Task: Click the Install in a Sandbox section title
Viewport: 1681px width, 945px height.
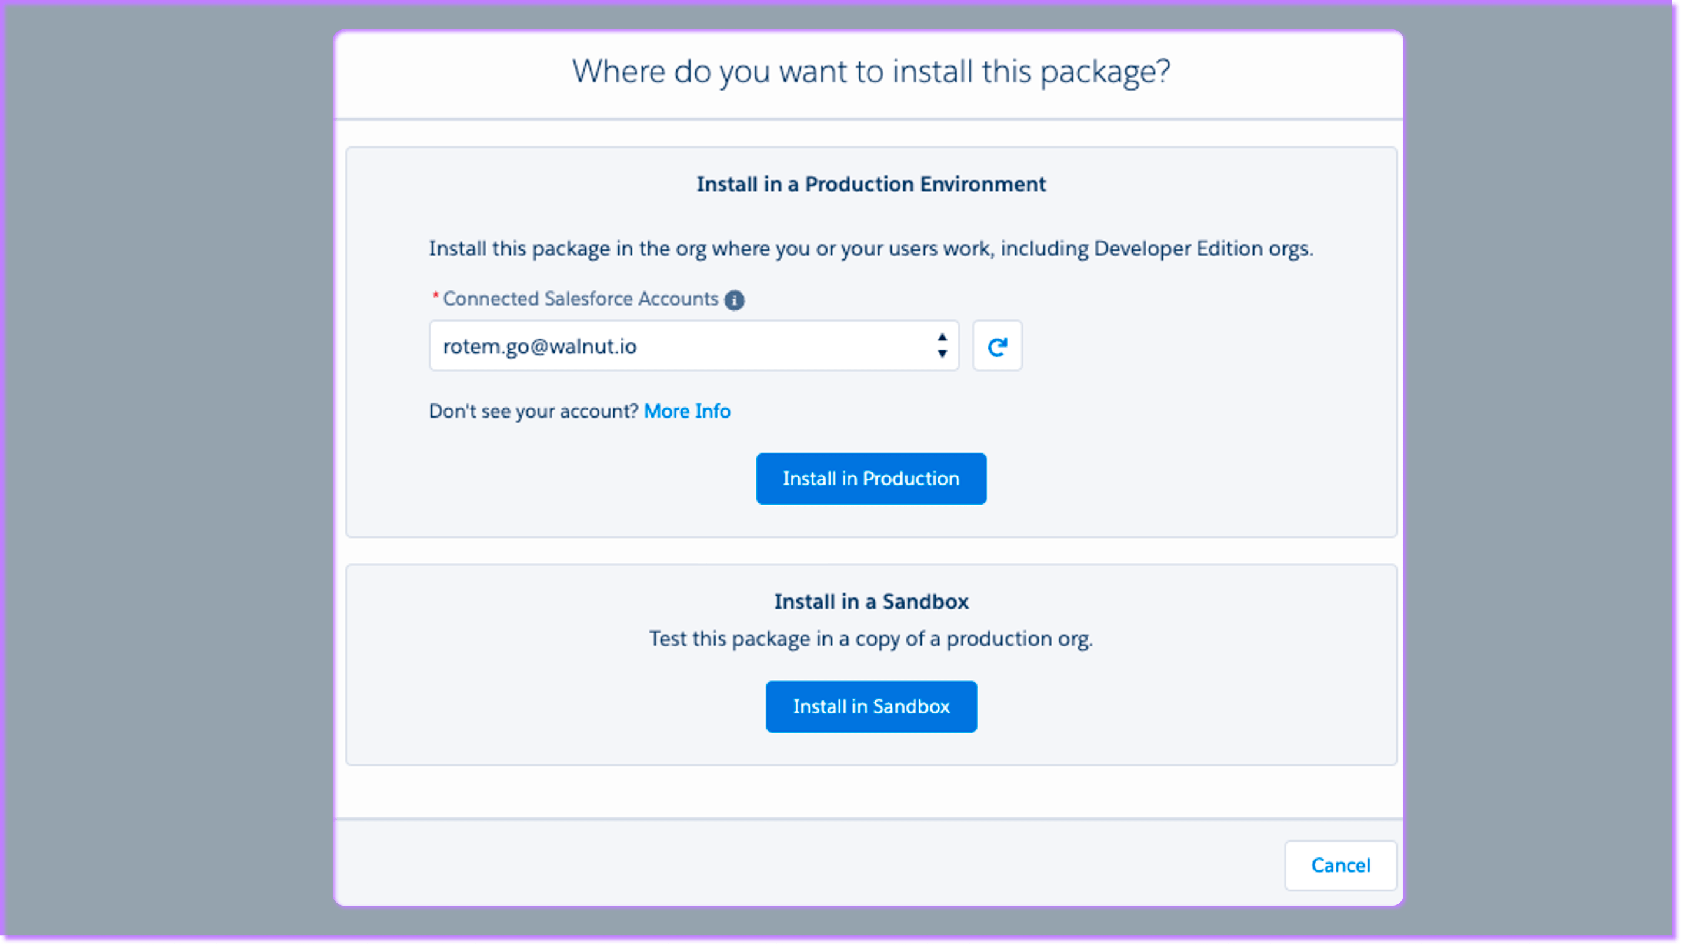Action: click(x=871, y=601)
